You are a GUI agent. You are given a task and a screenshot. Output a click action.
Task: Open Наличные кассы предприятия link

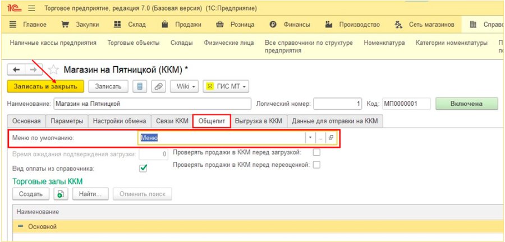click(53, 43)
